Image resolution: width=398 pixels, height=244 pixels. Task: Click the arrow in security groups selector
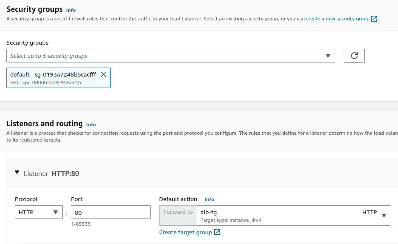coord(328,56)
